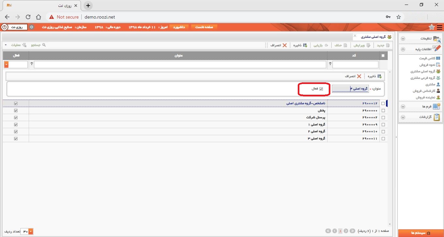Click the favorites star in orange header
The height and width of the screenshot is (237, 444).
(432, 27)
